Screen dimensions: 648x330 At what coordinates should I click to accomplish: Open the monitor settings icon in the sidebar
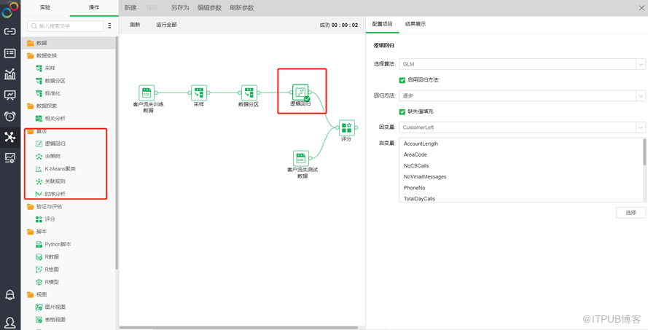point(10,158)
